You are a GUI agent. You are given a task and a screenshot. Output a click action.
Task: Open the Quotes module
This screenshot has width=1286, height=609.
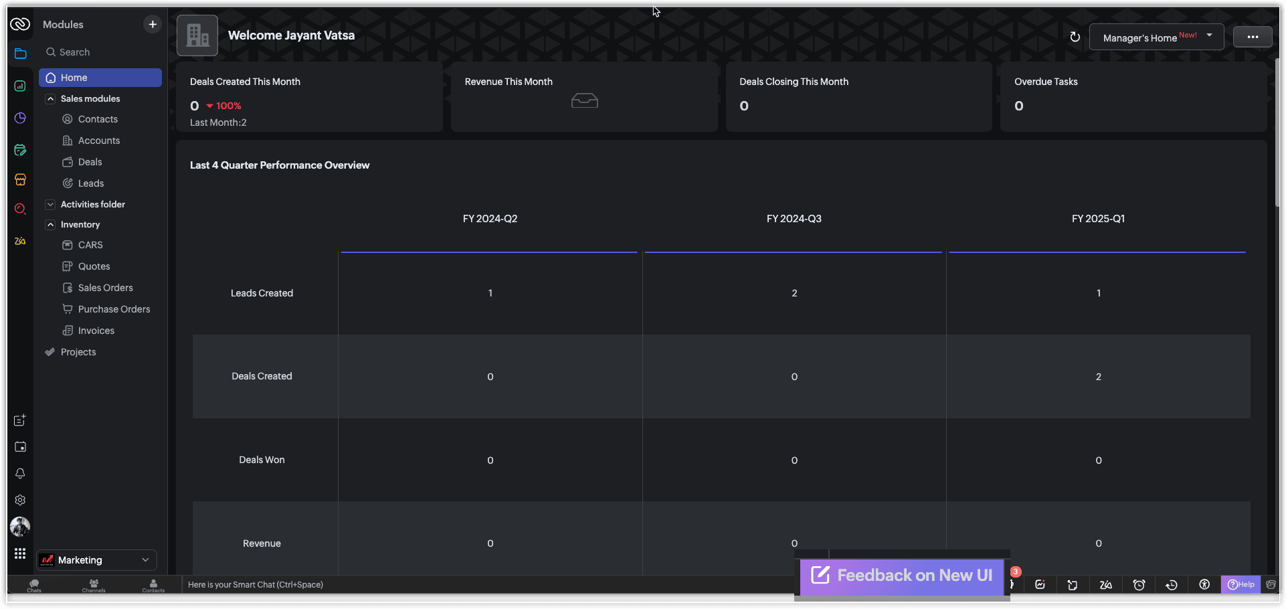click(94, 266)
